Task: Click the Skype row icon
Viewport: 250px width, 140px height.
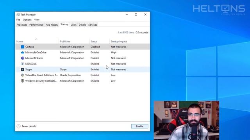Action: [x=23, y=69]
